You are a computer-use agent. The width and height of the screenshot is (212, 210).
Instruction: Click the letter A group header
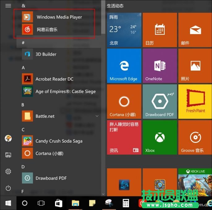23,68
